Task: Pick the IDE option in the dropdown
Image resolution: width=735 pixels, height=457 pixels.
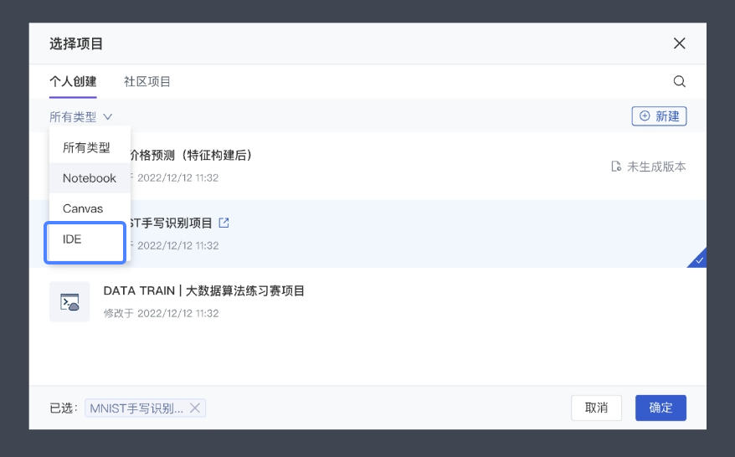Action: (x=85, y=243)
